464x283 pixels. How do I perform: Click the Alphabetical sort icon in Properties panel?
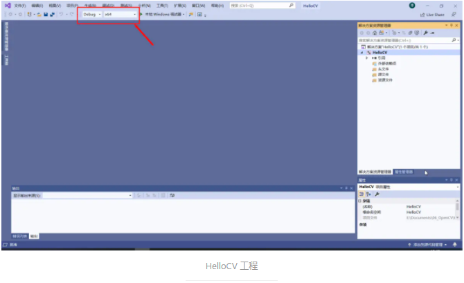[x=368, y=194]
